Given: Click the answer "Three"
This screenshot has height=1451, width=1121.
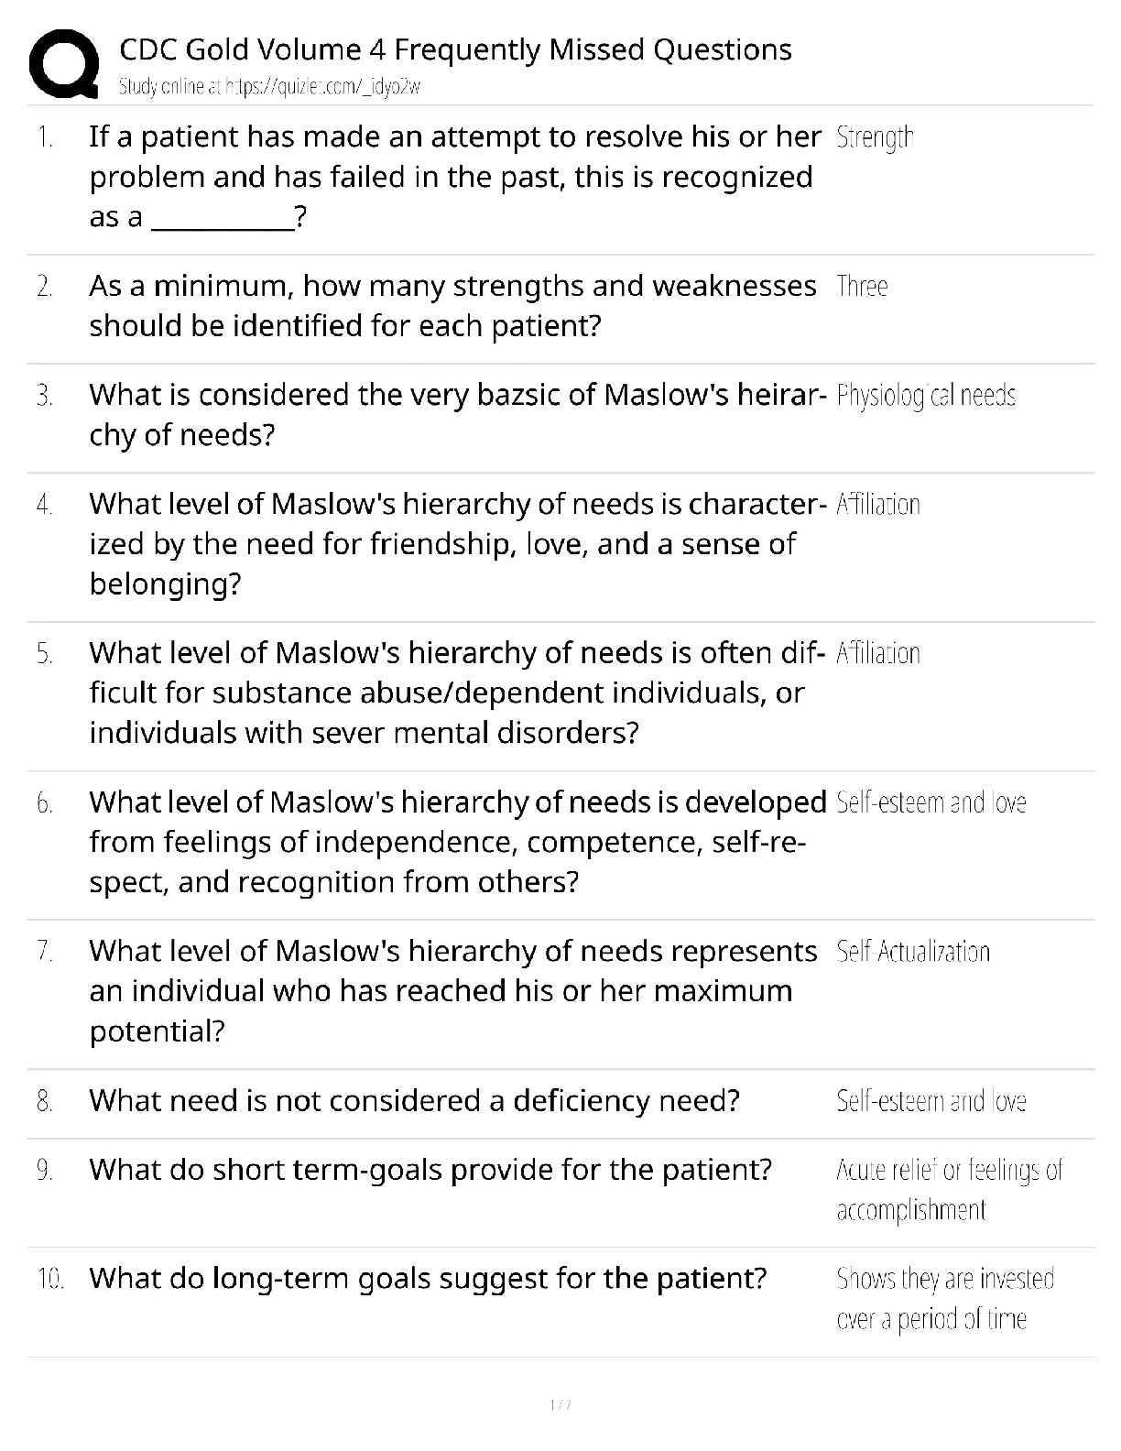Looking at the screenshot, I should 862,287.
